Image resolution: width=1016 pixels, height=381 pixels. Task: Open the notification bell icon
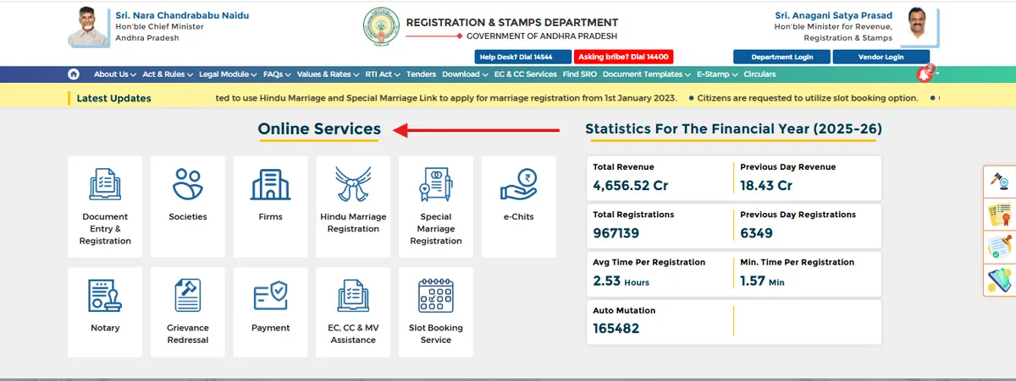(924, 74)
